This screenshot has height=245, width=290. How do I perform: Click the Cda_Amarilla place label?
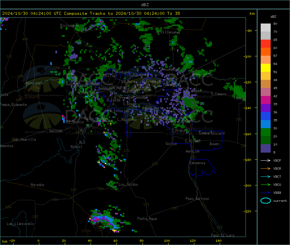(x=24, y=139)
